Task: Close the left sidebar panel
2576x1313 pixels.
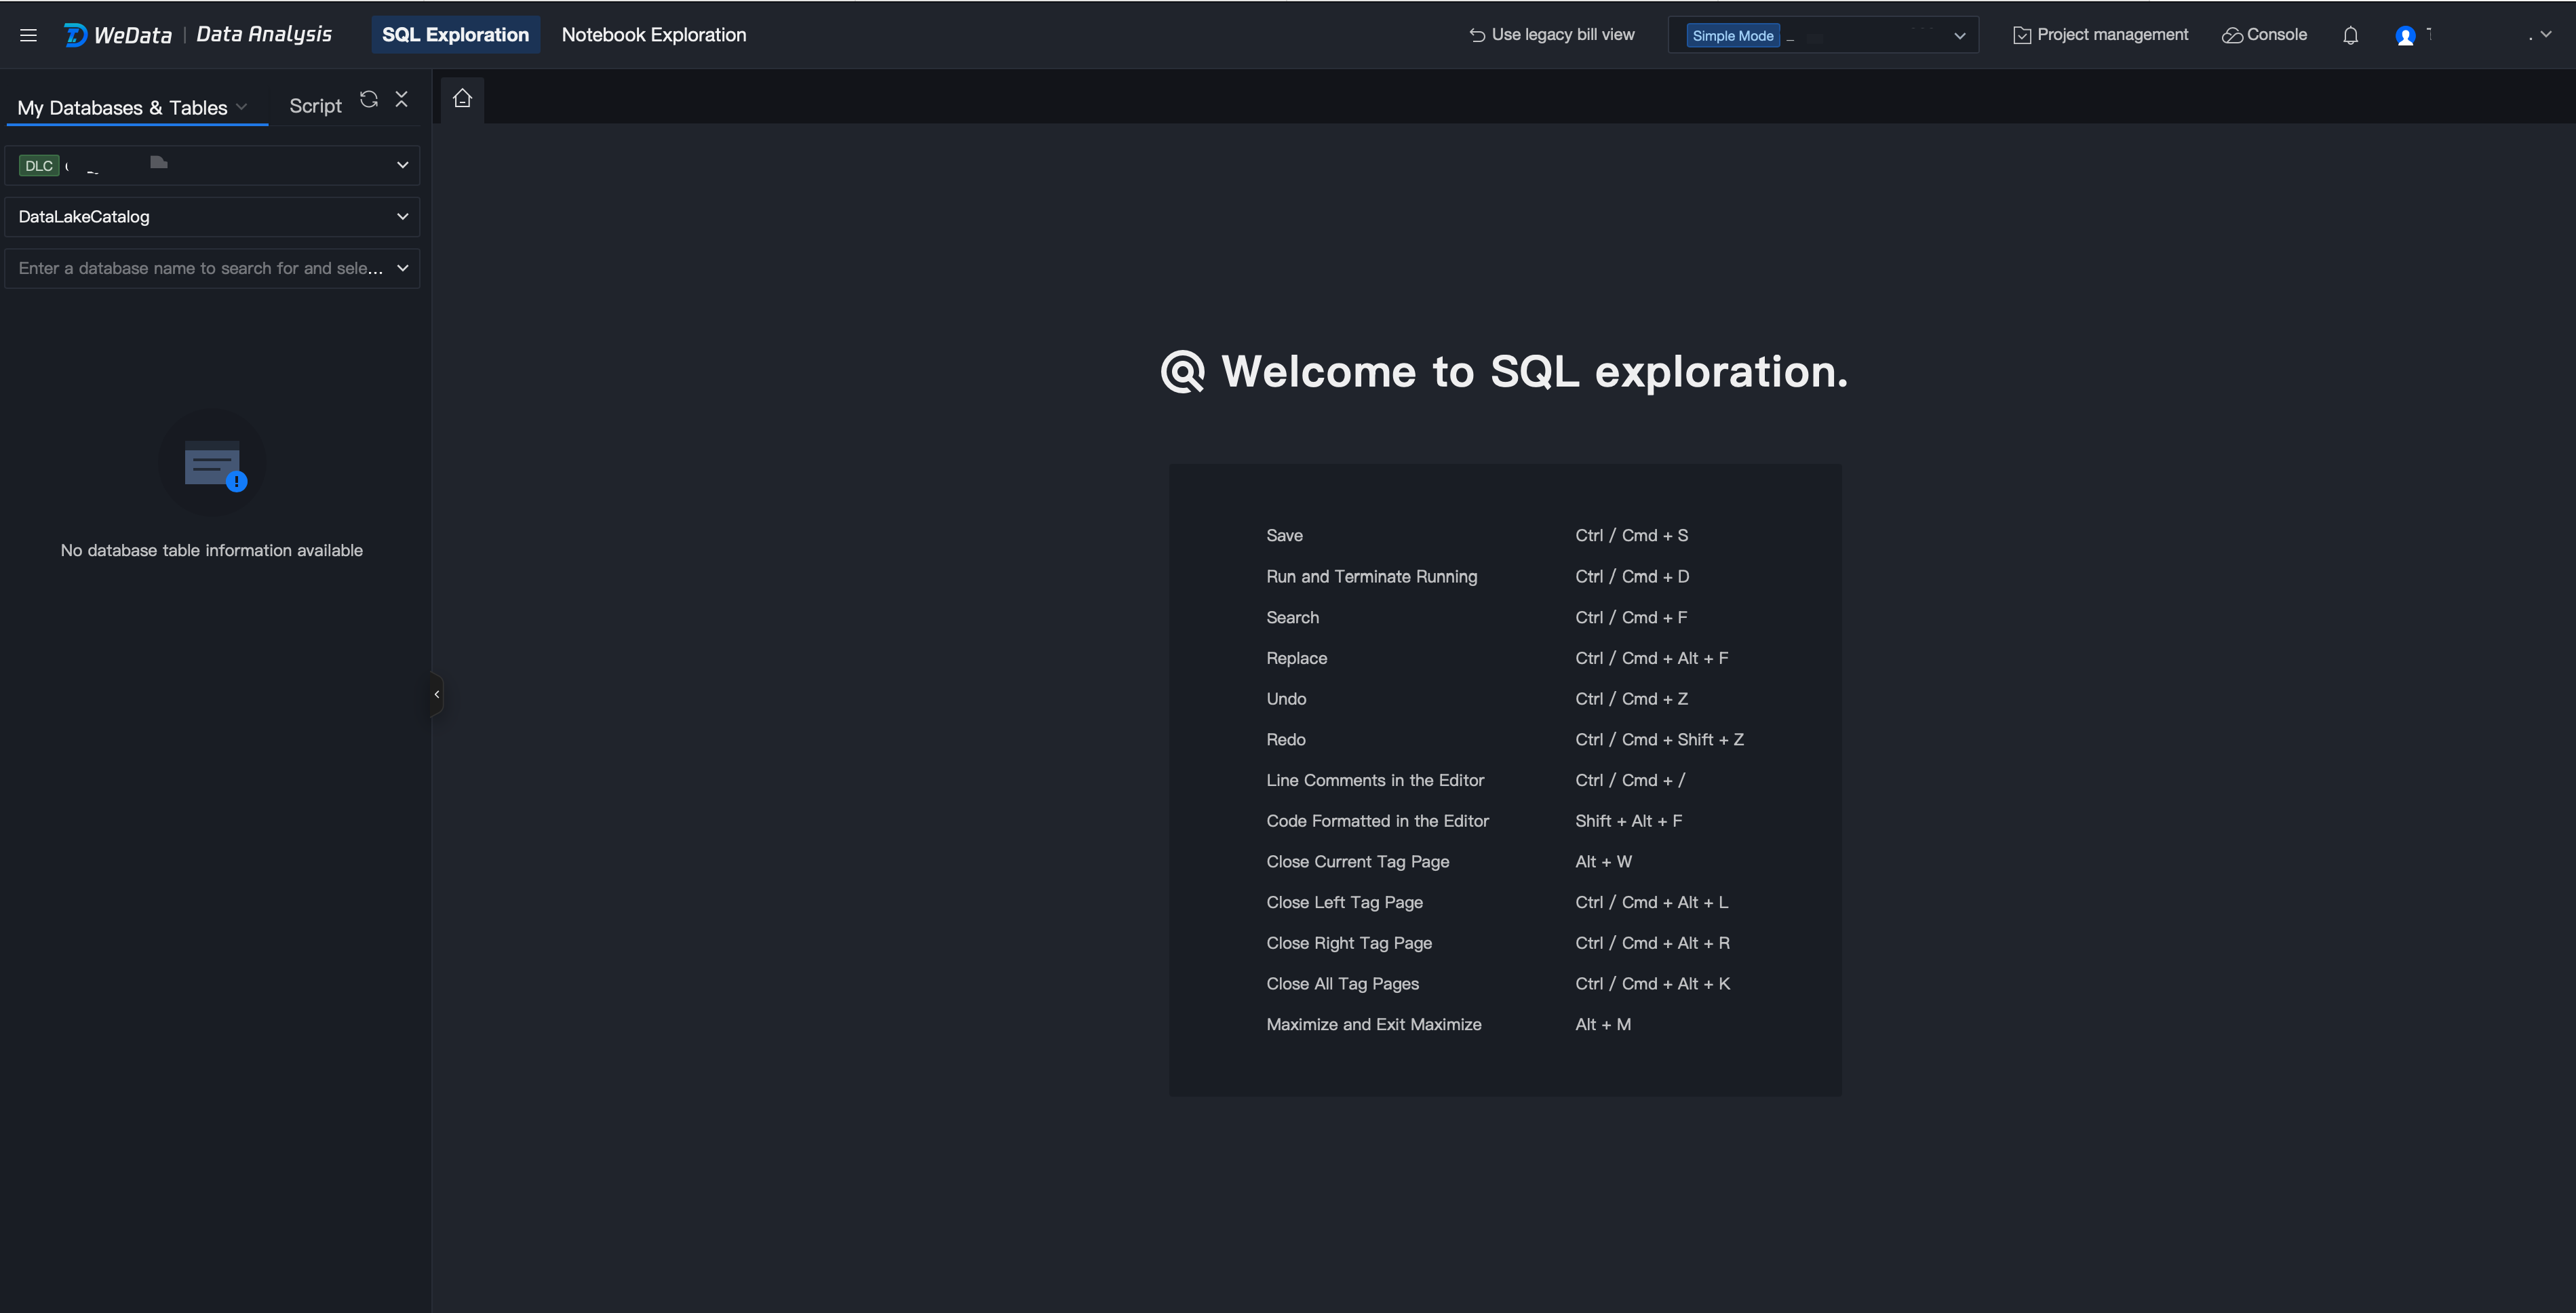Action: (x=402, y=99)
